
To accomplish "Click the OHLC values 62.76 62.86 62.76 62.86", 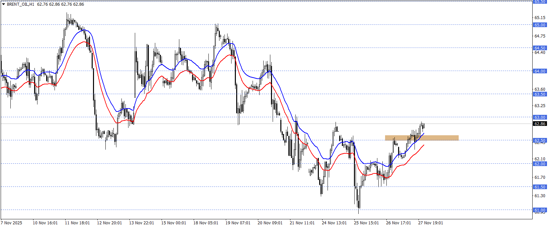I will [61, 4].
